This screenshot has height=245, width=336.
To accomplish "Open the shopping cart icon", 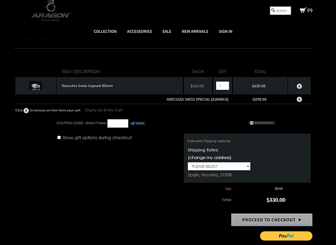I will click(x=303, y=10).
